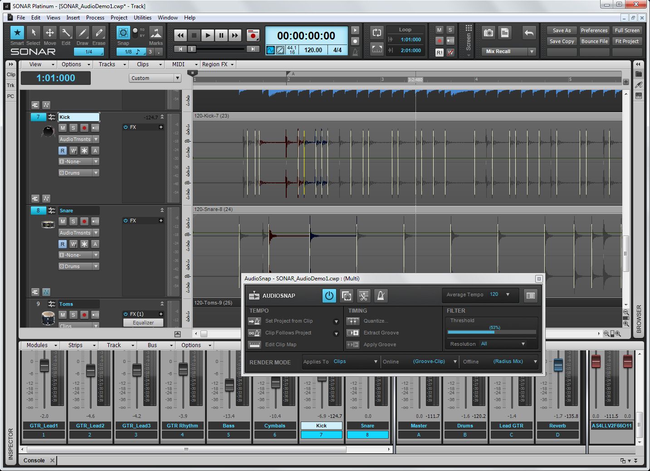Select the Draw pencil tool
The width and height of the screenshot is (650, 471).
point(82,33)
